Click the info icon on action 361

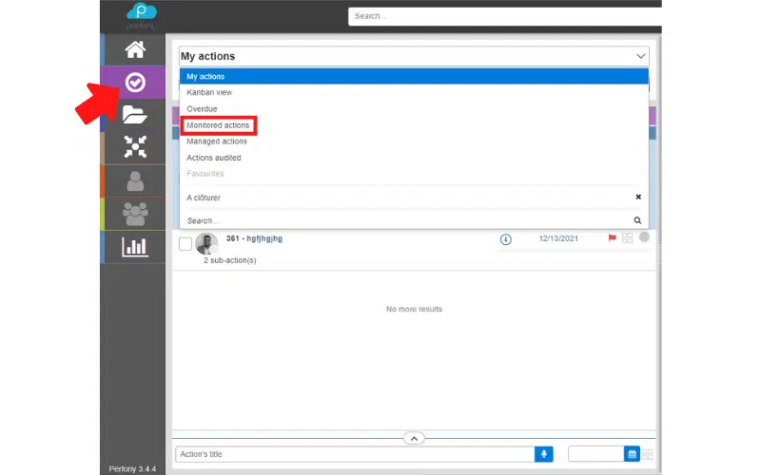(x=506, y=239)
